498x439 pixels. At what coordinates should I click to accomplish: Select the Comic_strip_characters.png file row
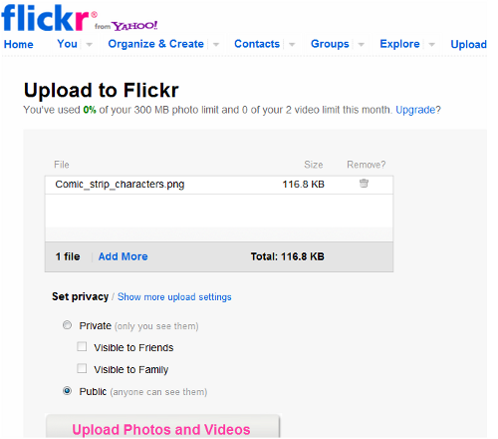pyautogui.click(x=219, y=185)
